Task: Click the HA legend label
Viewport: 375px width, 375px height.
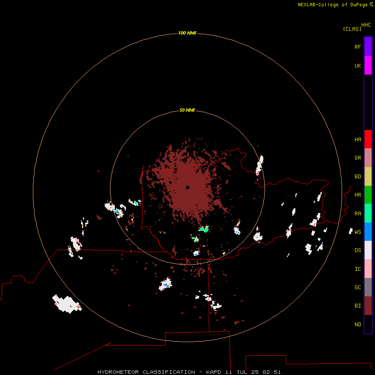Action: pos(357,140)
